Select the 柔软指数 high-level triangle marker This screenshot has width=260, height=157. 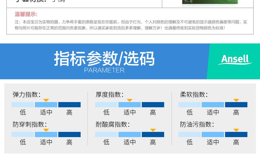[236, 100]
